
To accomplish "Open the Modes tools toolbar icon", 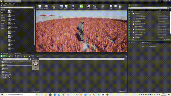I will 54,6.
